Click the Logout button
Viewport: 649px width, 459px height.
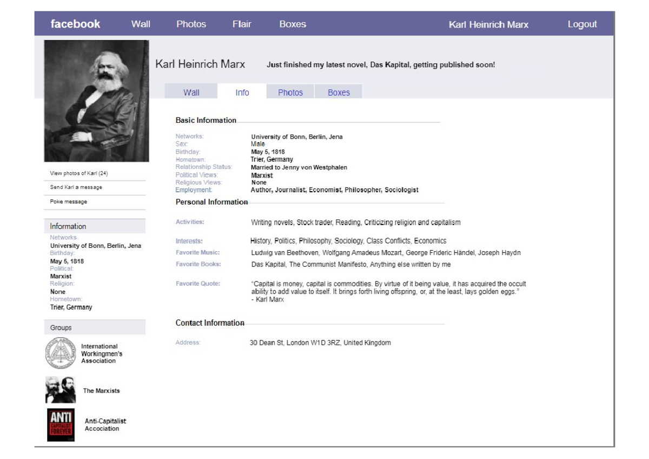point(582,24)
